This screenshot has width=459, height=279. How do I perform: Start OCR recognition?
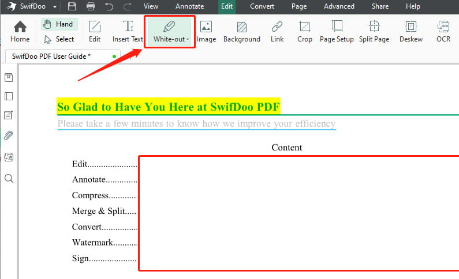tap(443, 32)
